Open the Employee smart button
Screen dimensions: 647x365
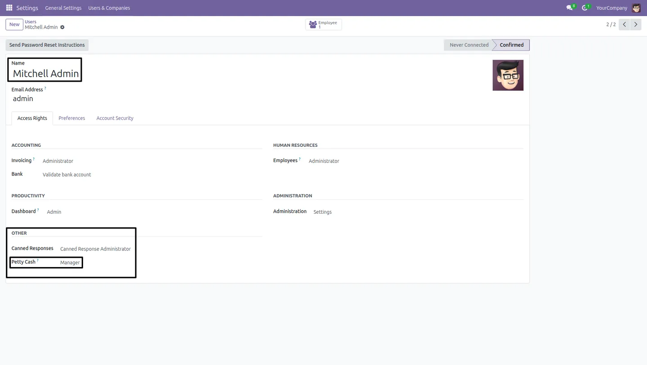click(x=323, y=24)
